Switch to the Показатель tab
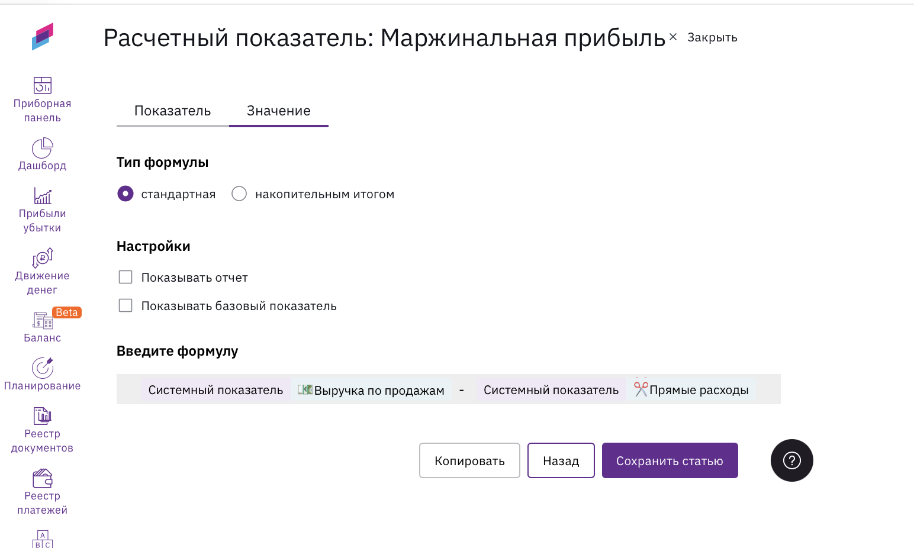Viewport: 914px width, 548px height. 172,111
